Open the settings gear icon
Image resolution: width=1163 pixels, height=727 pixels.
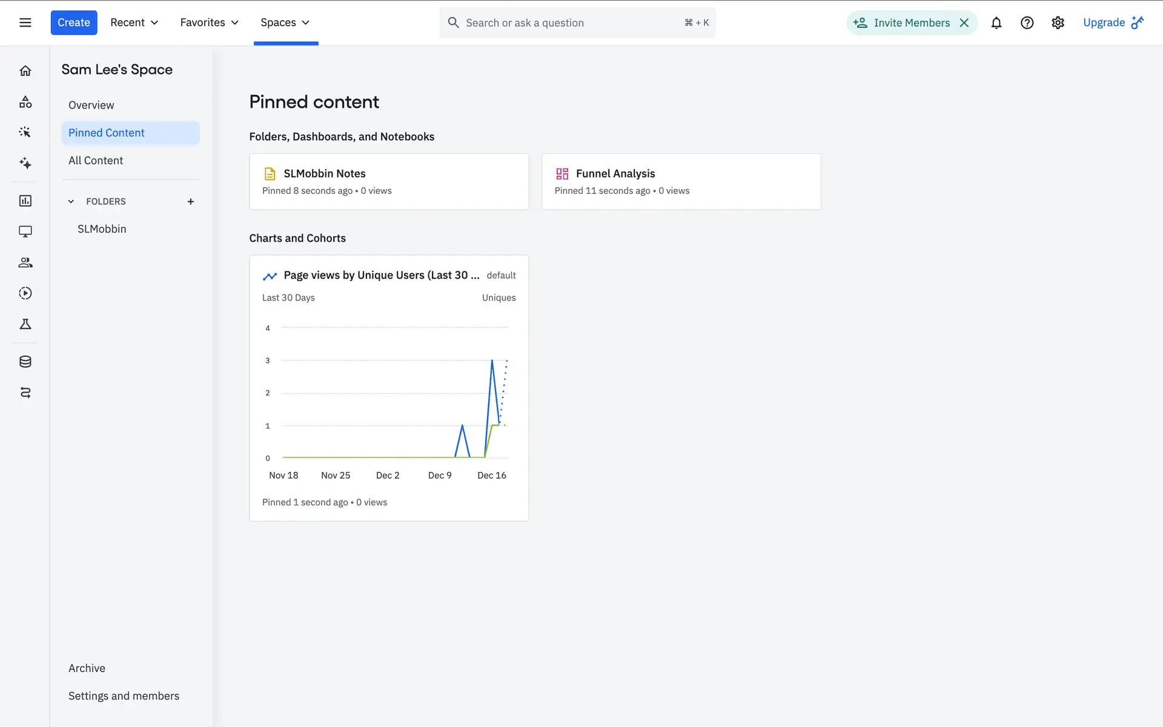coord(1058,22)
